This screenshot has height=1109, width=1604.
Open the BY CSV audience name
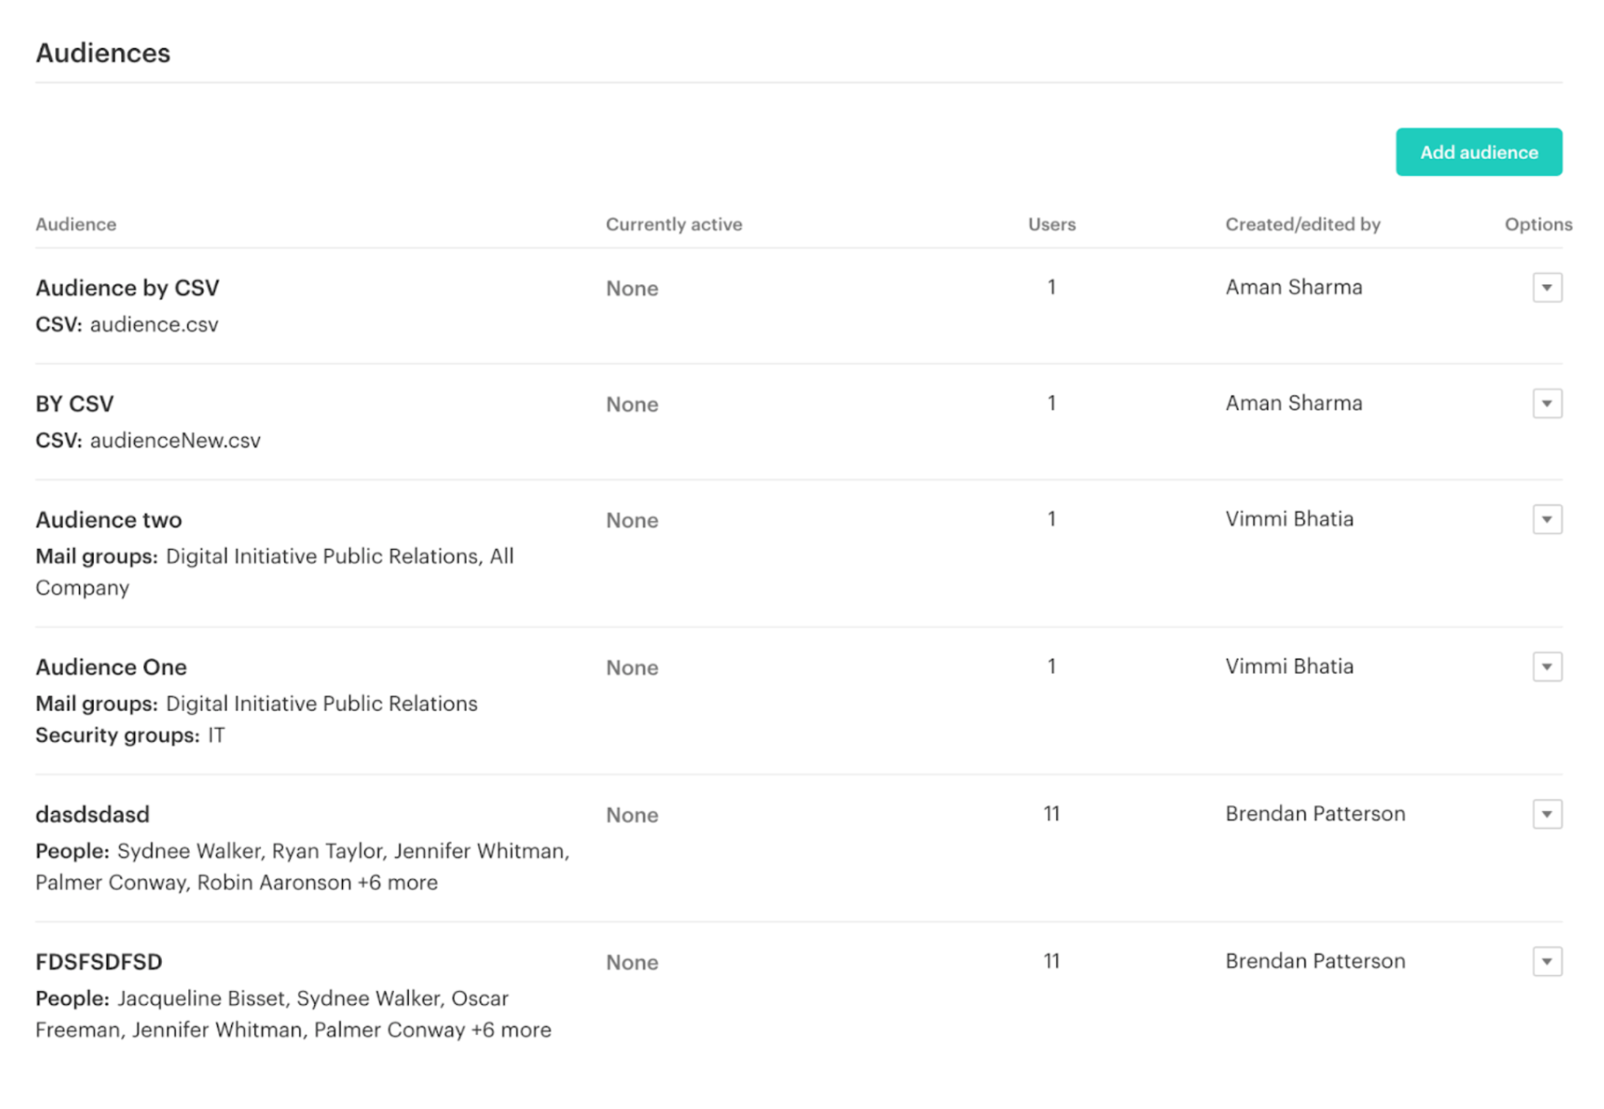(74, 404)
